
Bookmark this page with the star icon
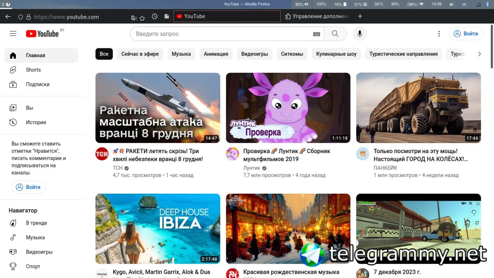pos(142,18)
